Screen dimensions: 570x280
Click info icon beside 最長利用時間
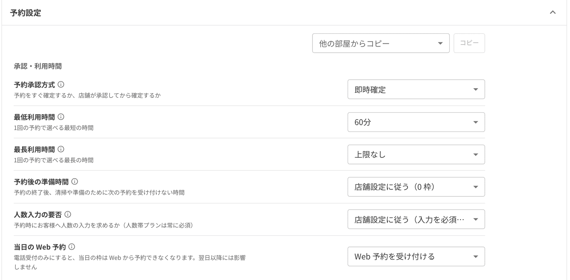(61, 149)
